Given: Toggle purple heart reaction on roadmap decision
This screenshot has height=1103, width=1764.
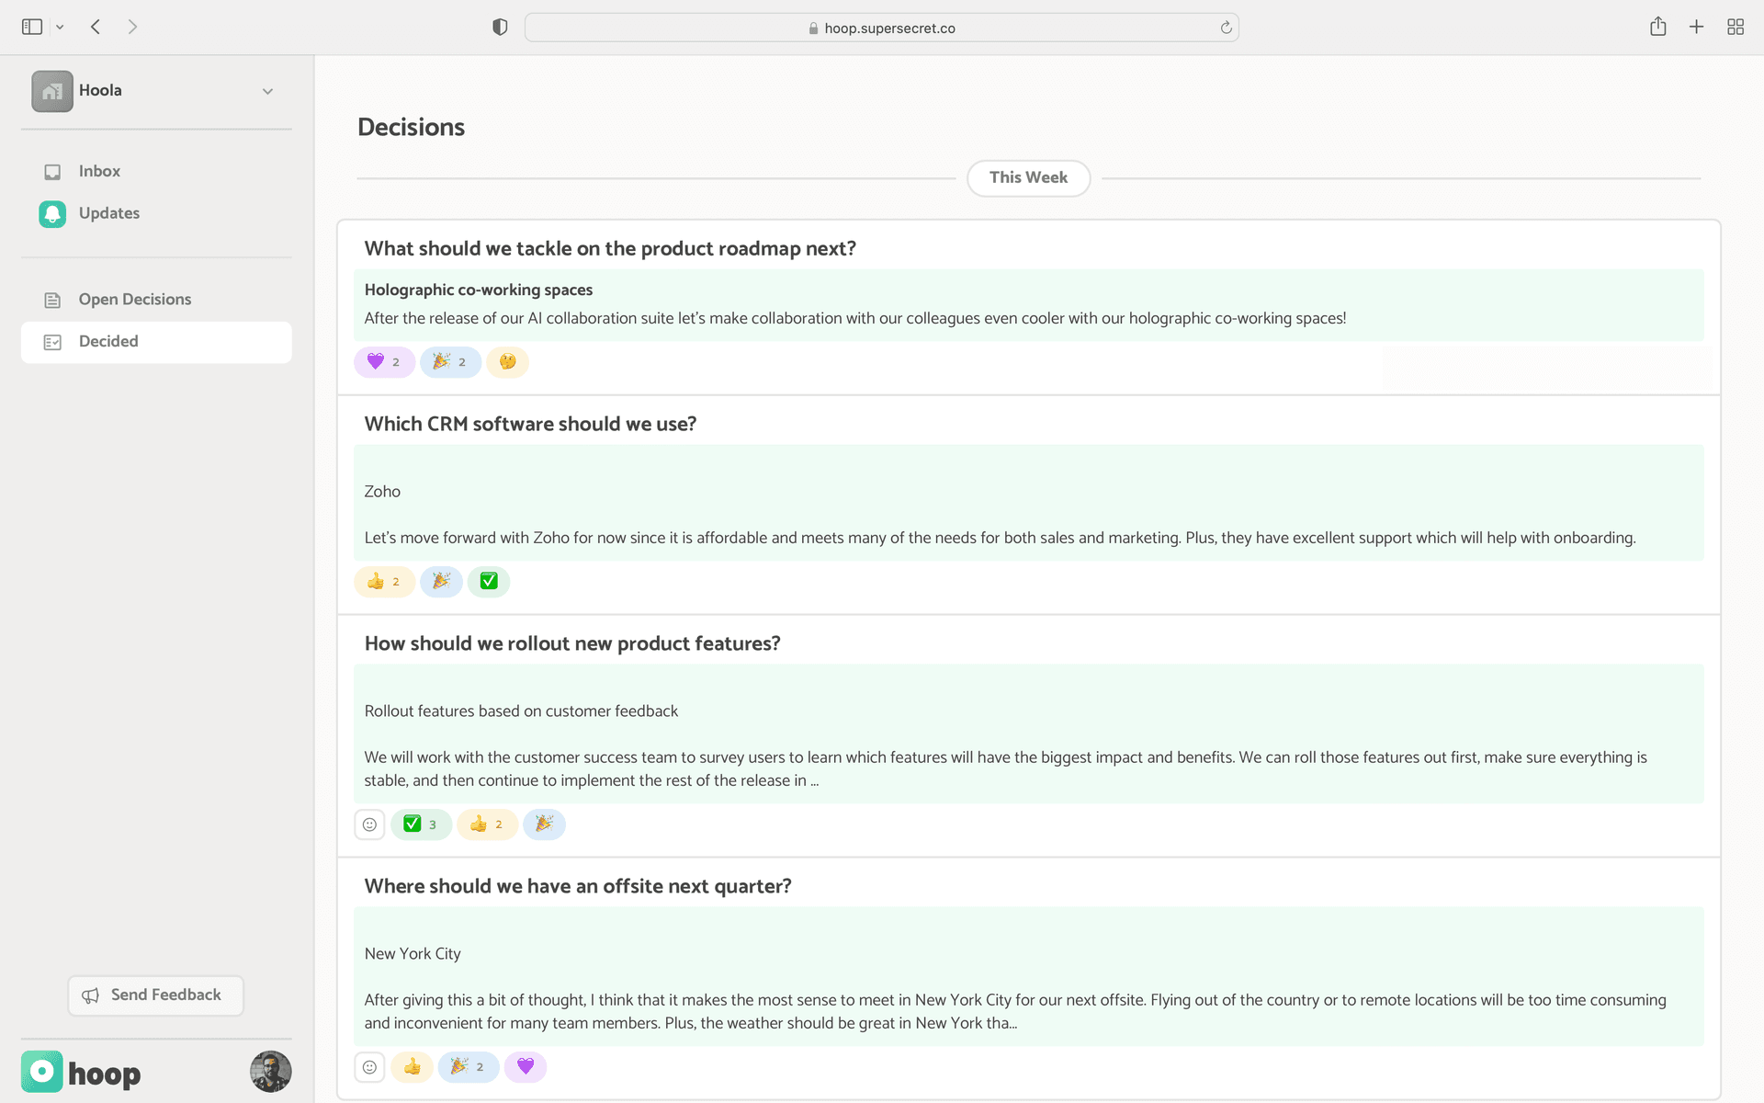Looking at the screenshot, I should tap(384, 362).
